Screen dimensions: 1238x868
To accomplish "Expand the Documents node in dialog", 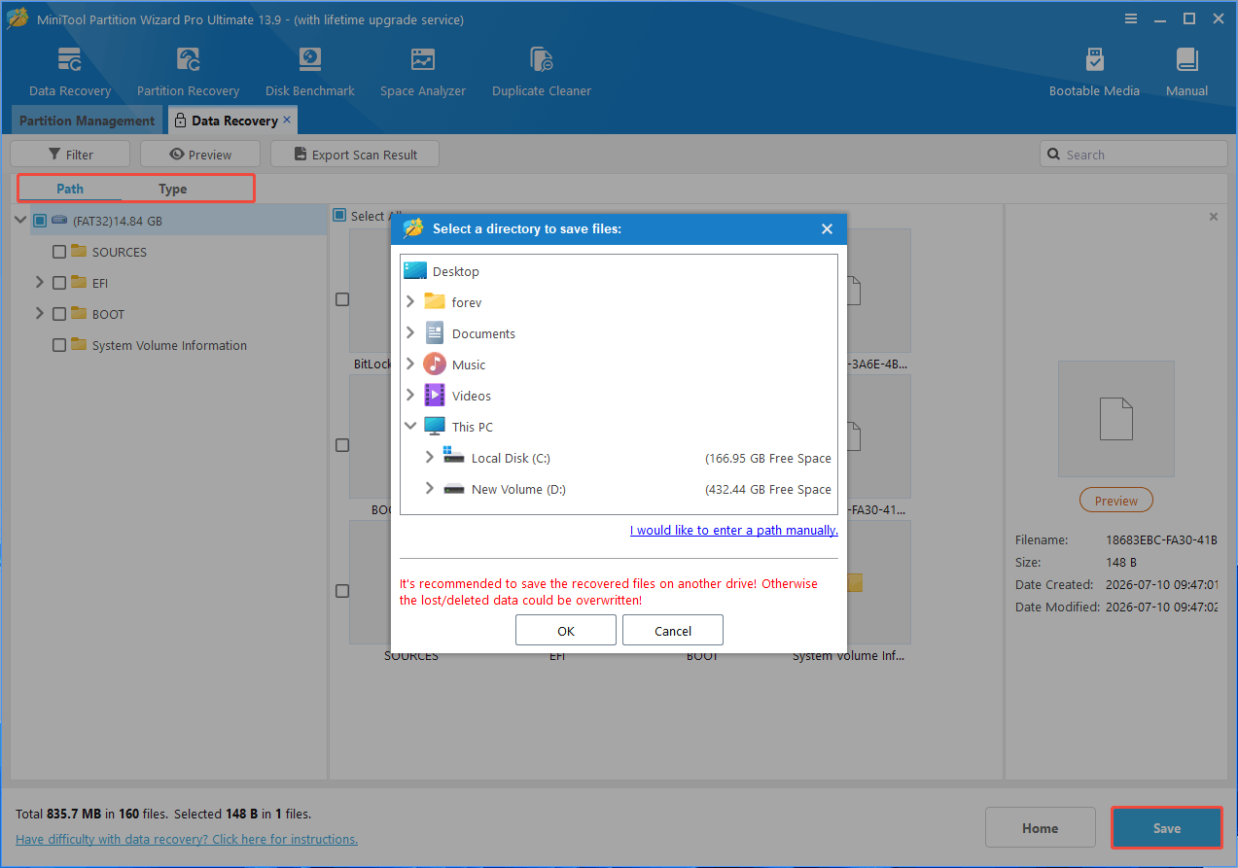I will coord(410,333).
